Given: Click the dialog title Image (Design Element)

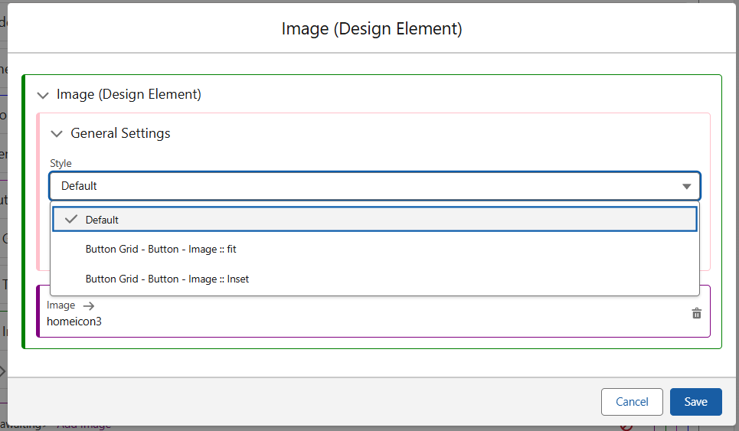Looking at the screenshot, I should pyautogui.click(x=371, y=29).
